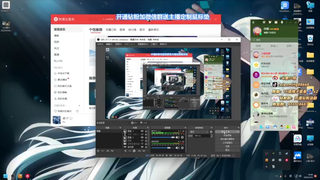
Task: Add a new scene with the plus icon in OBS
Action: (98, 151)
